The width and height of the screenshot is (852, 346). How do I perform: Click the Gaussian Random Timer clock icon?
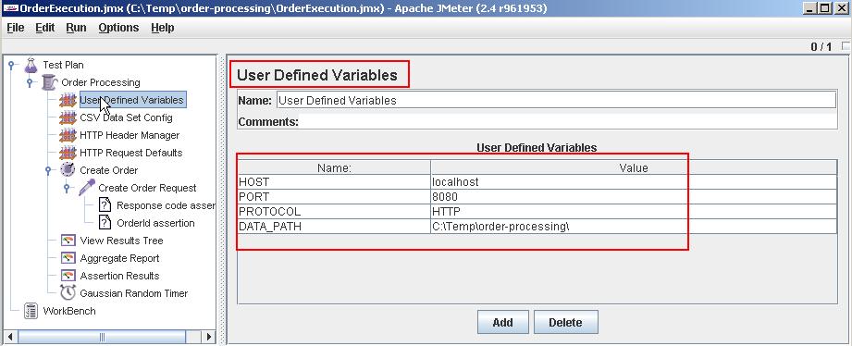tap(68, 292)
